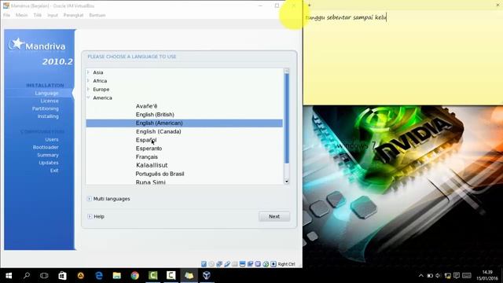Image resolution: width=503 pixels, height=283 pixels.
Task: Open the Tilik menu
Action: click(38, 15)
